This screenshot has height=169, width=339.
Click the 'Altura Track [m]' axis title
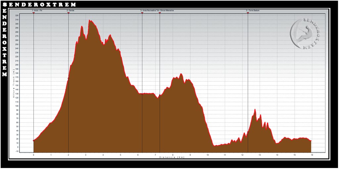[x=14, y=84]
